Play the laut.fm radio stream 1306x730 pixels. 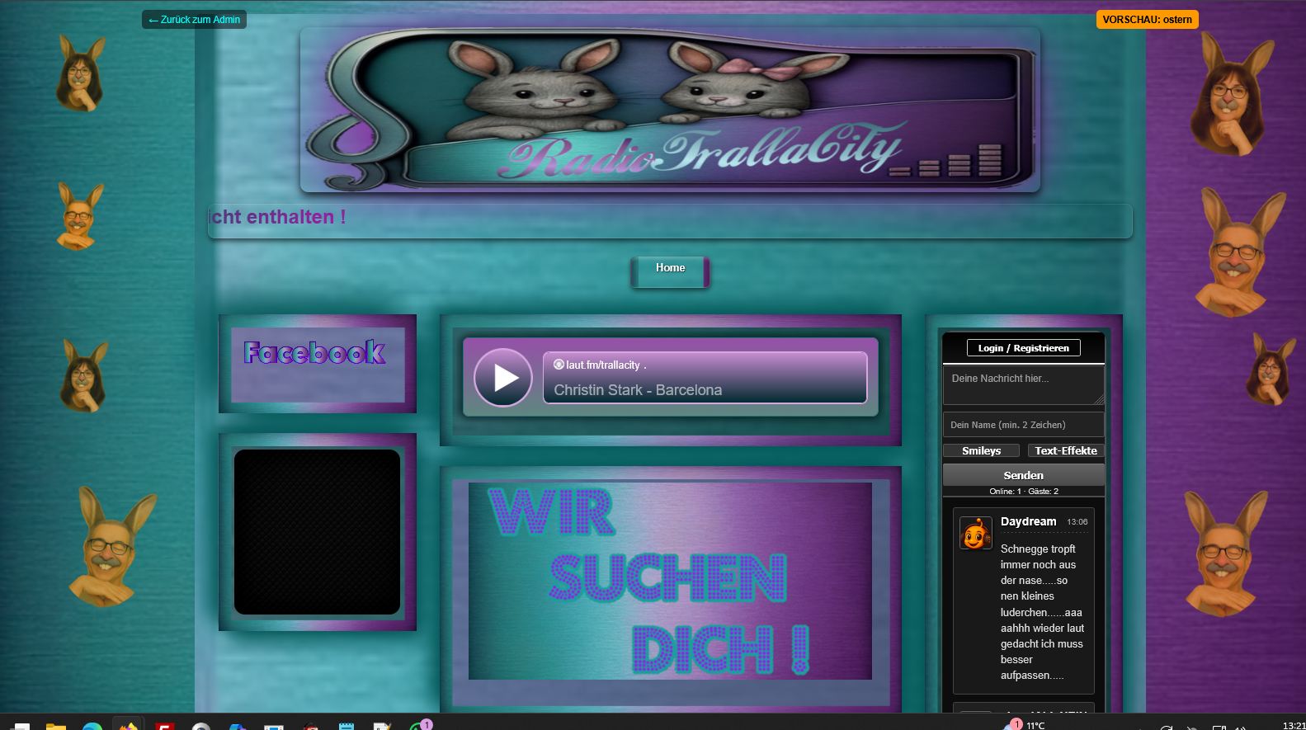502,378
